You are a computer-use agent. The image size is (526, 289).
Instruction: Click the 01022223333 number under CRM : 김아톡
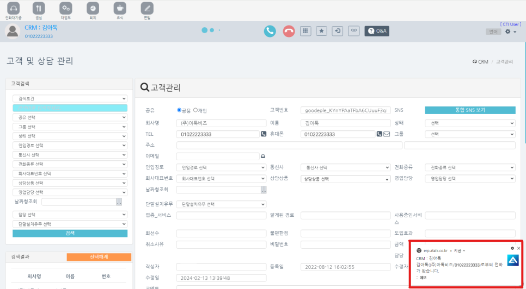tap(39, 36)
